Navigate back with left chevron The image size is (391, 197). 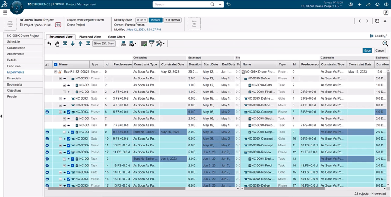pyautogui.click(x=360, y=21)
